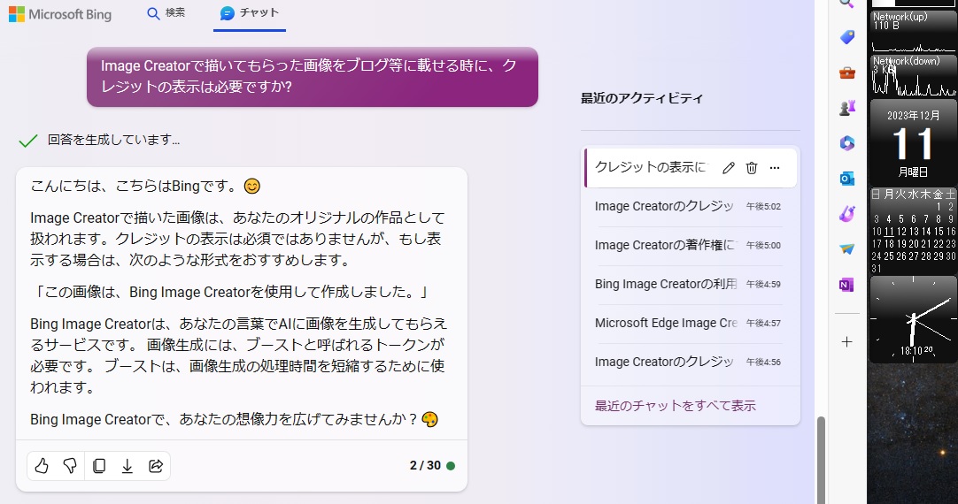The image size is (958, 504).
Task: Open the Outlook sidebar icon
Action: [x=846, y=179]
